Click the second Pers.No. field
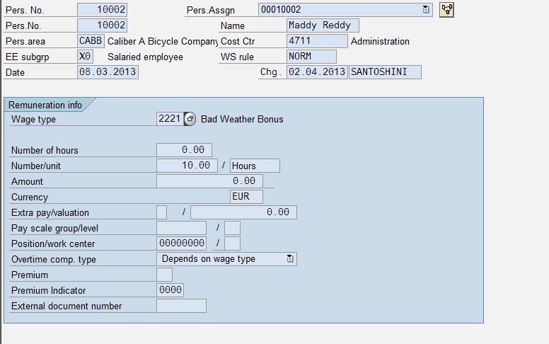The width and height of the screenshot is (549, 344). [103, 25]
